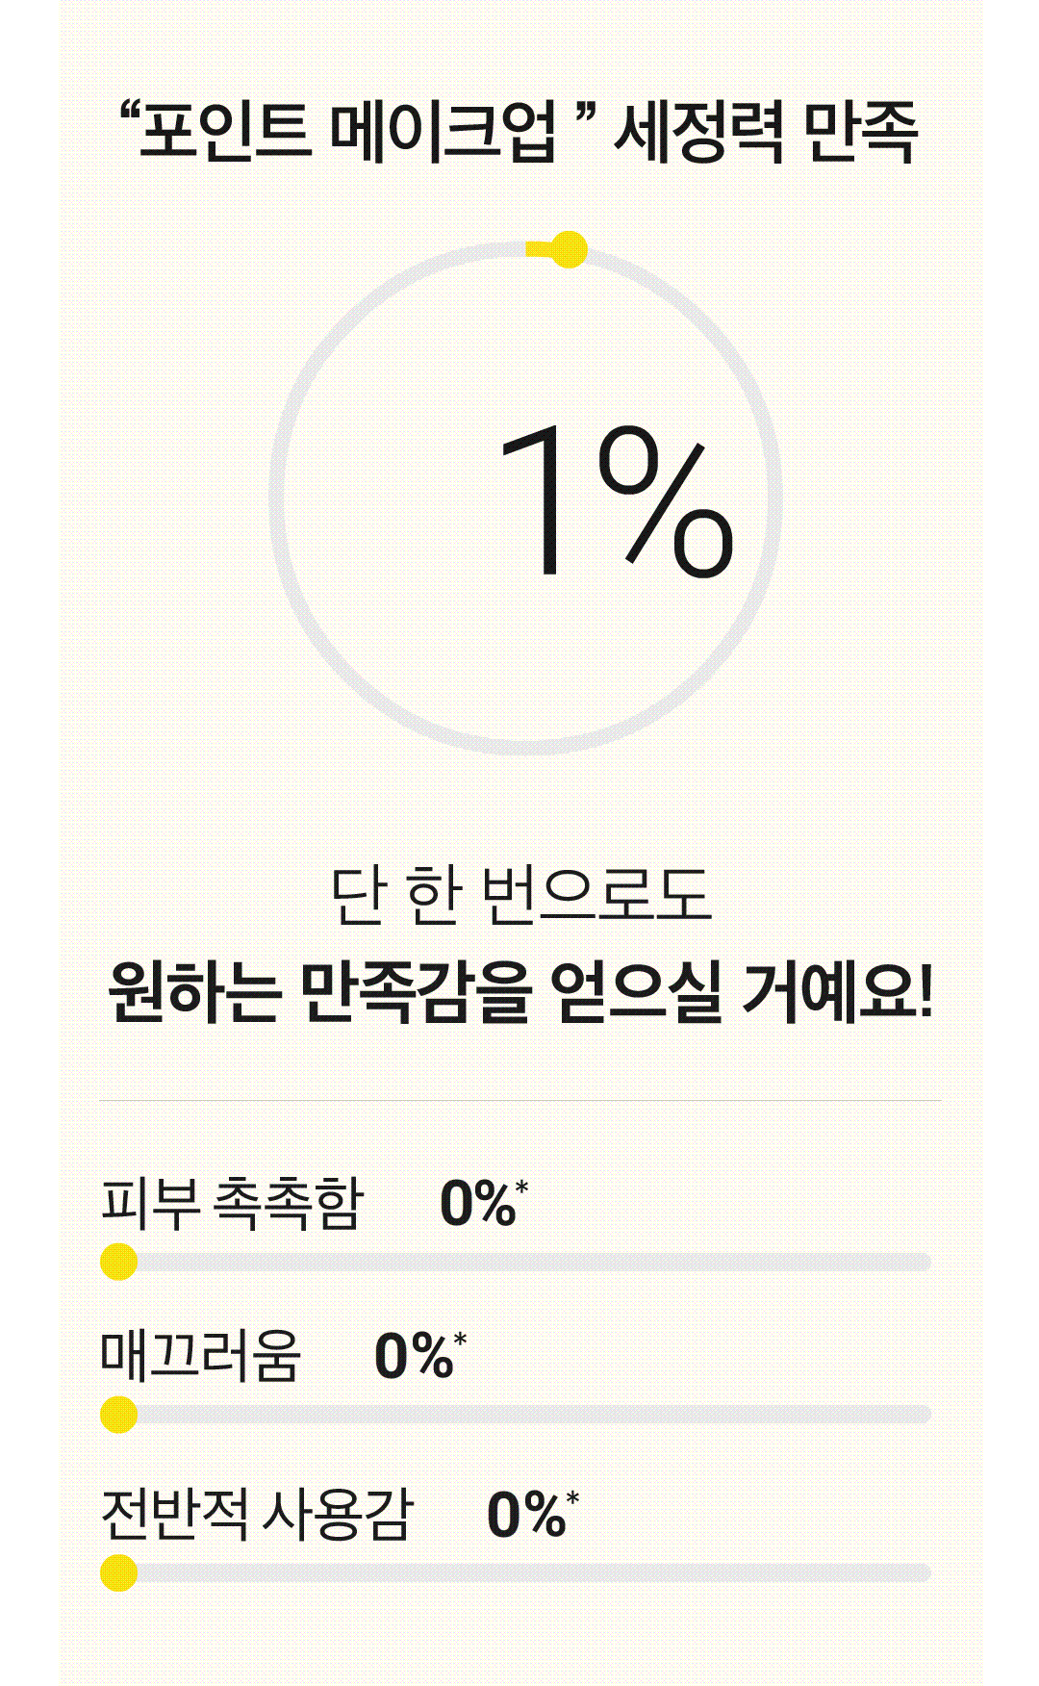The width and height of the screenshot is (1039, 1686).
Task: Click the pink circular ring's bottom arc
Action: click(x=525, y=748)
